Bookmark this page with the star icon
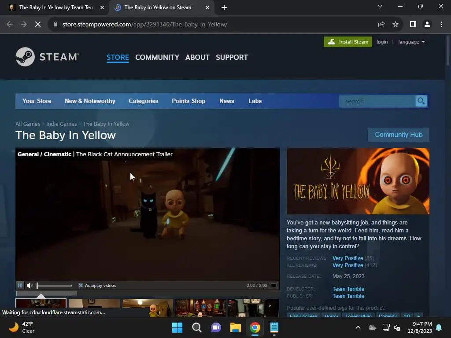 click(x=396, y=25)
